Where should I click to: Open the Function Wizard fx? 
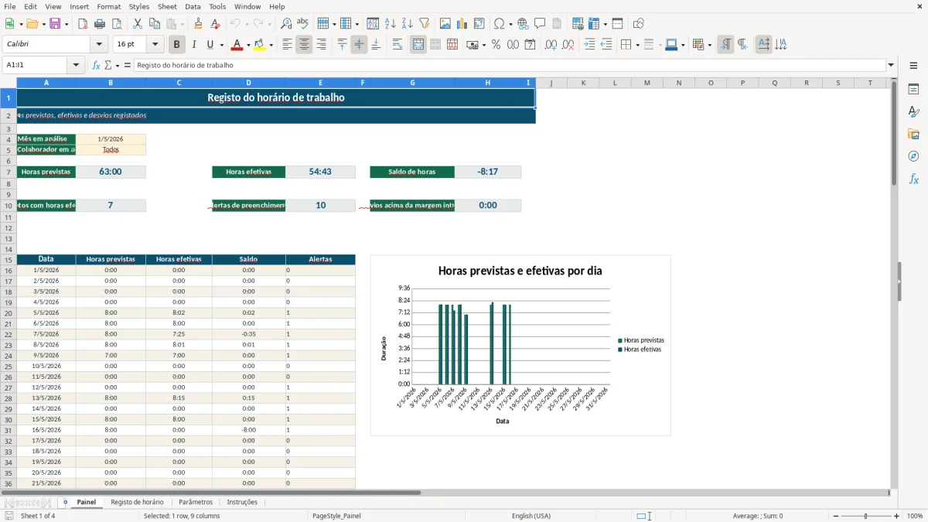coord(96,66)
